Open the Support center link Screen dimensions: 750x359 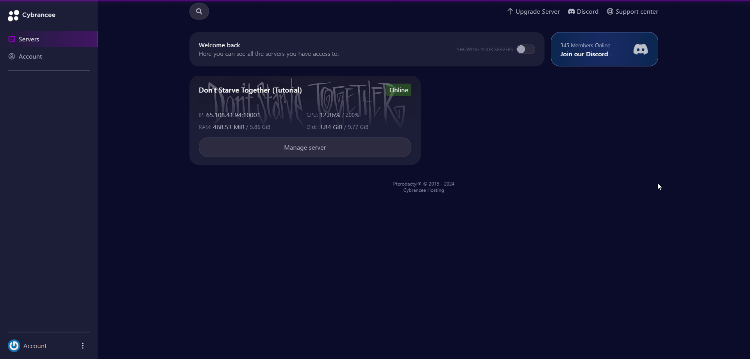pyautogui.click(x=632, y=11)
